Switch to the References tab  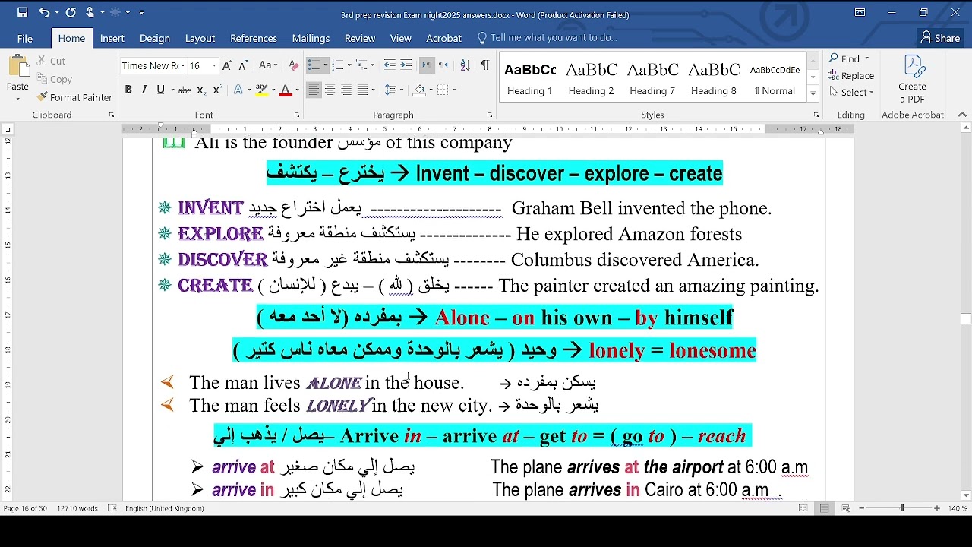[254, 38]
